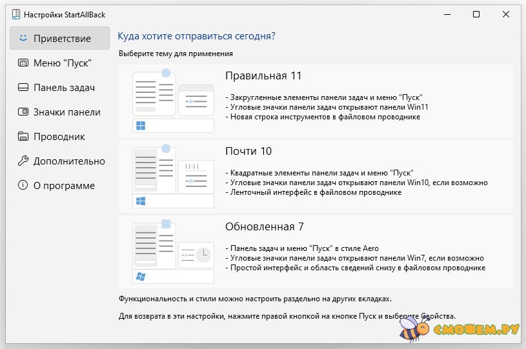This screenshot has width=526, height=349.
Task: Click the StartAllBack app icon in title bar
Action: [15, 14]
